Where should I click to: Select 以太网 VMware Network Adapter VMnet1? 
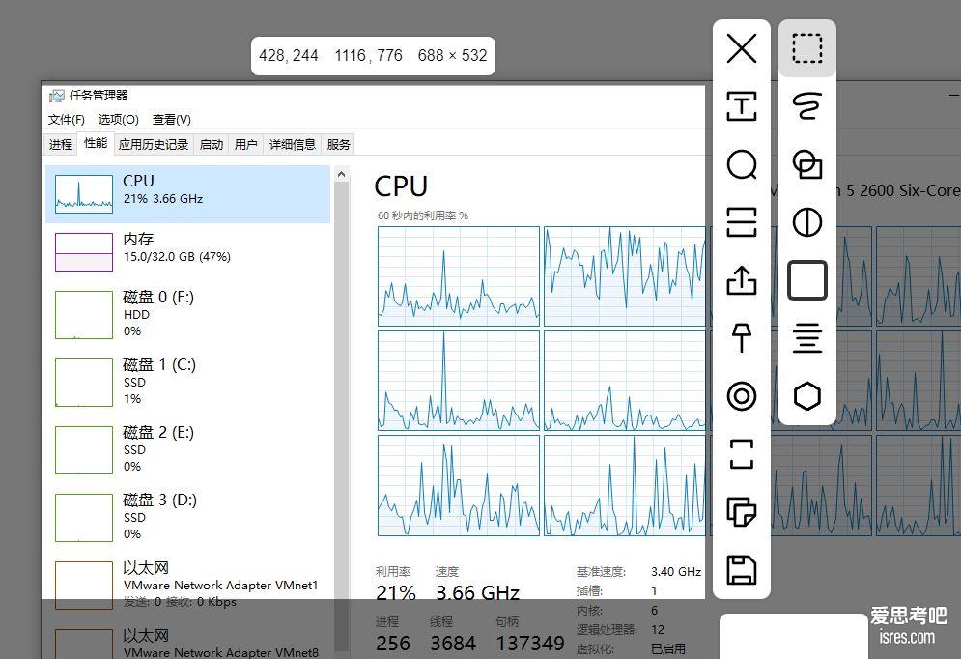tap(188, 585)
